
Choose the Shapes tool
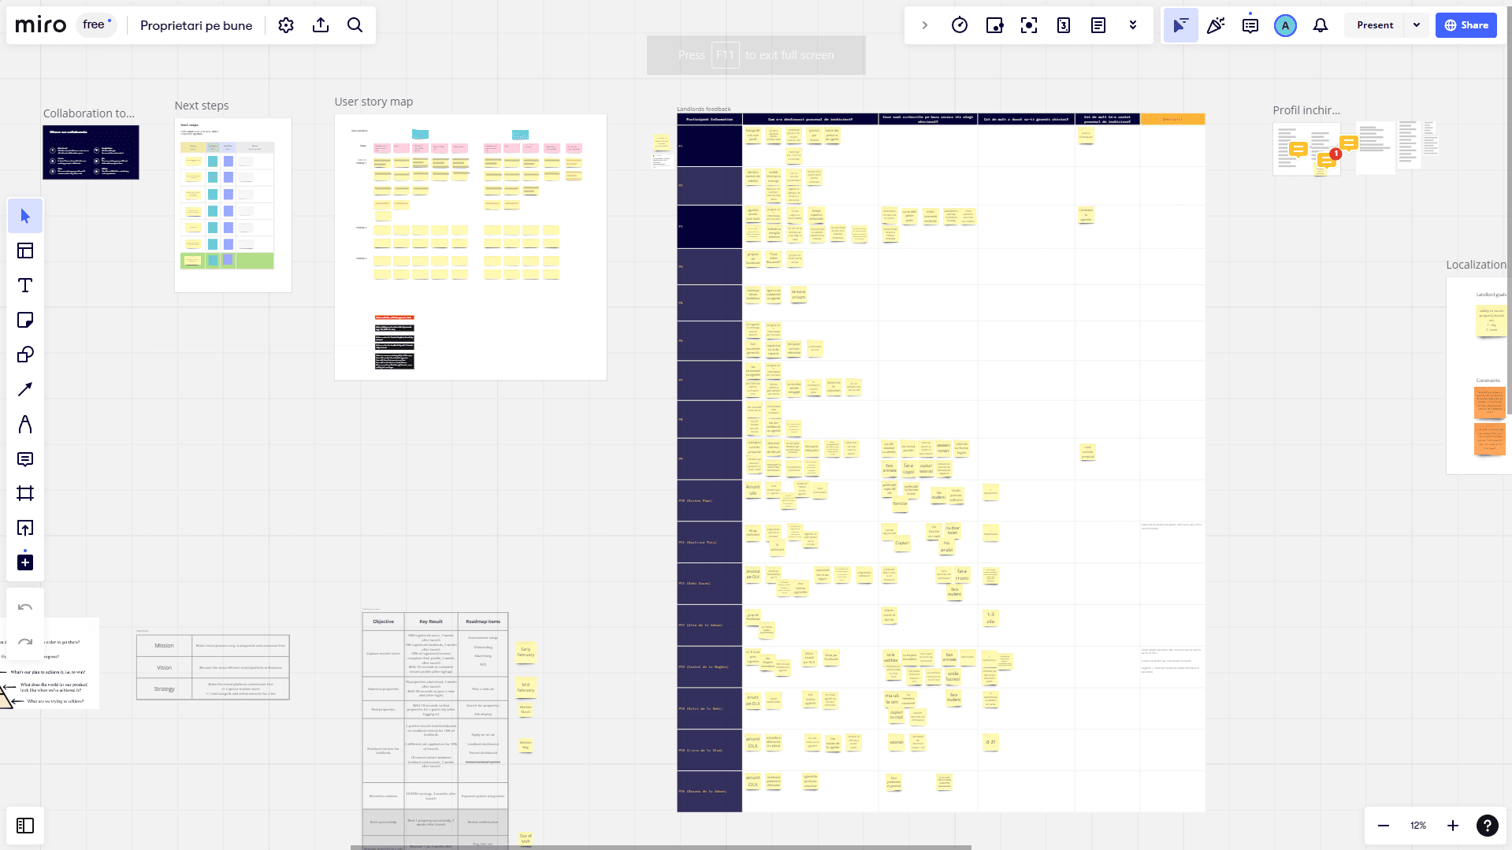(x=25, y=354)
